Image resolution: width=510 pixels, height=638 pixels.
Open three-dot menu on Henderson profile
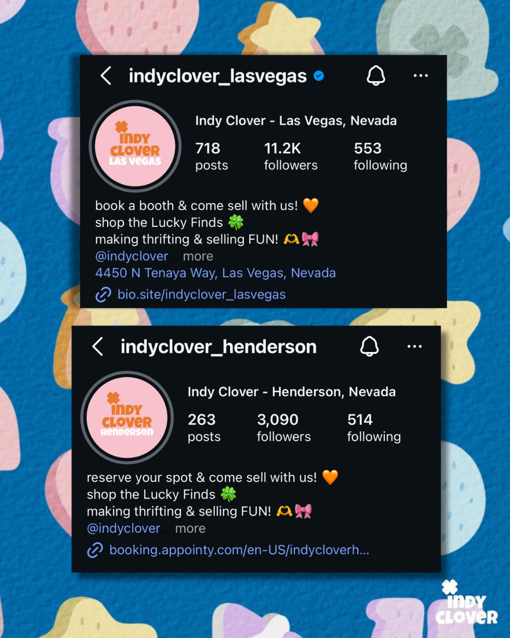click(414, 346)
